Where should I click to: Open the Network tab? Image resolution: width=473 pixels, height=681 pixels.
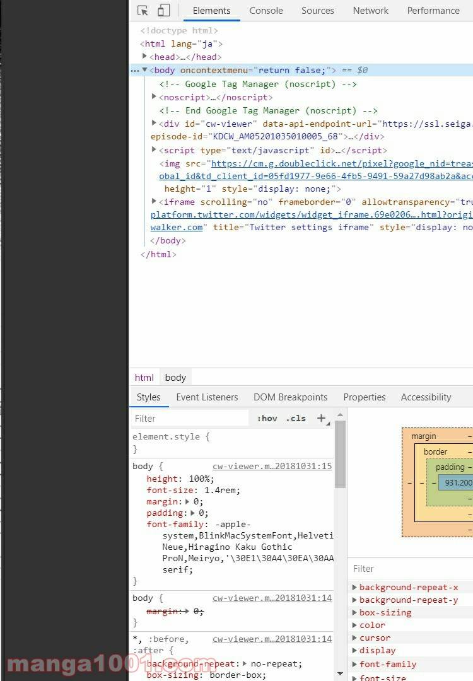tap(370, 11)
